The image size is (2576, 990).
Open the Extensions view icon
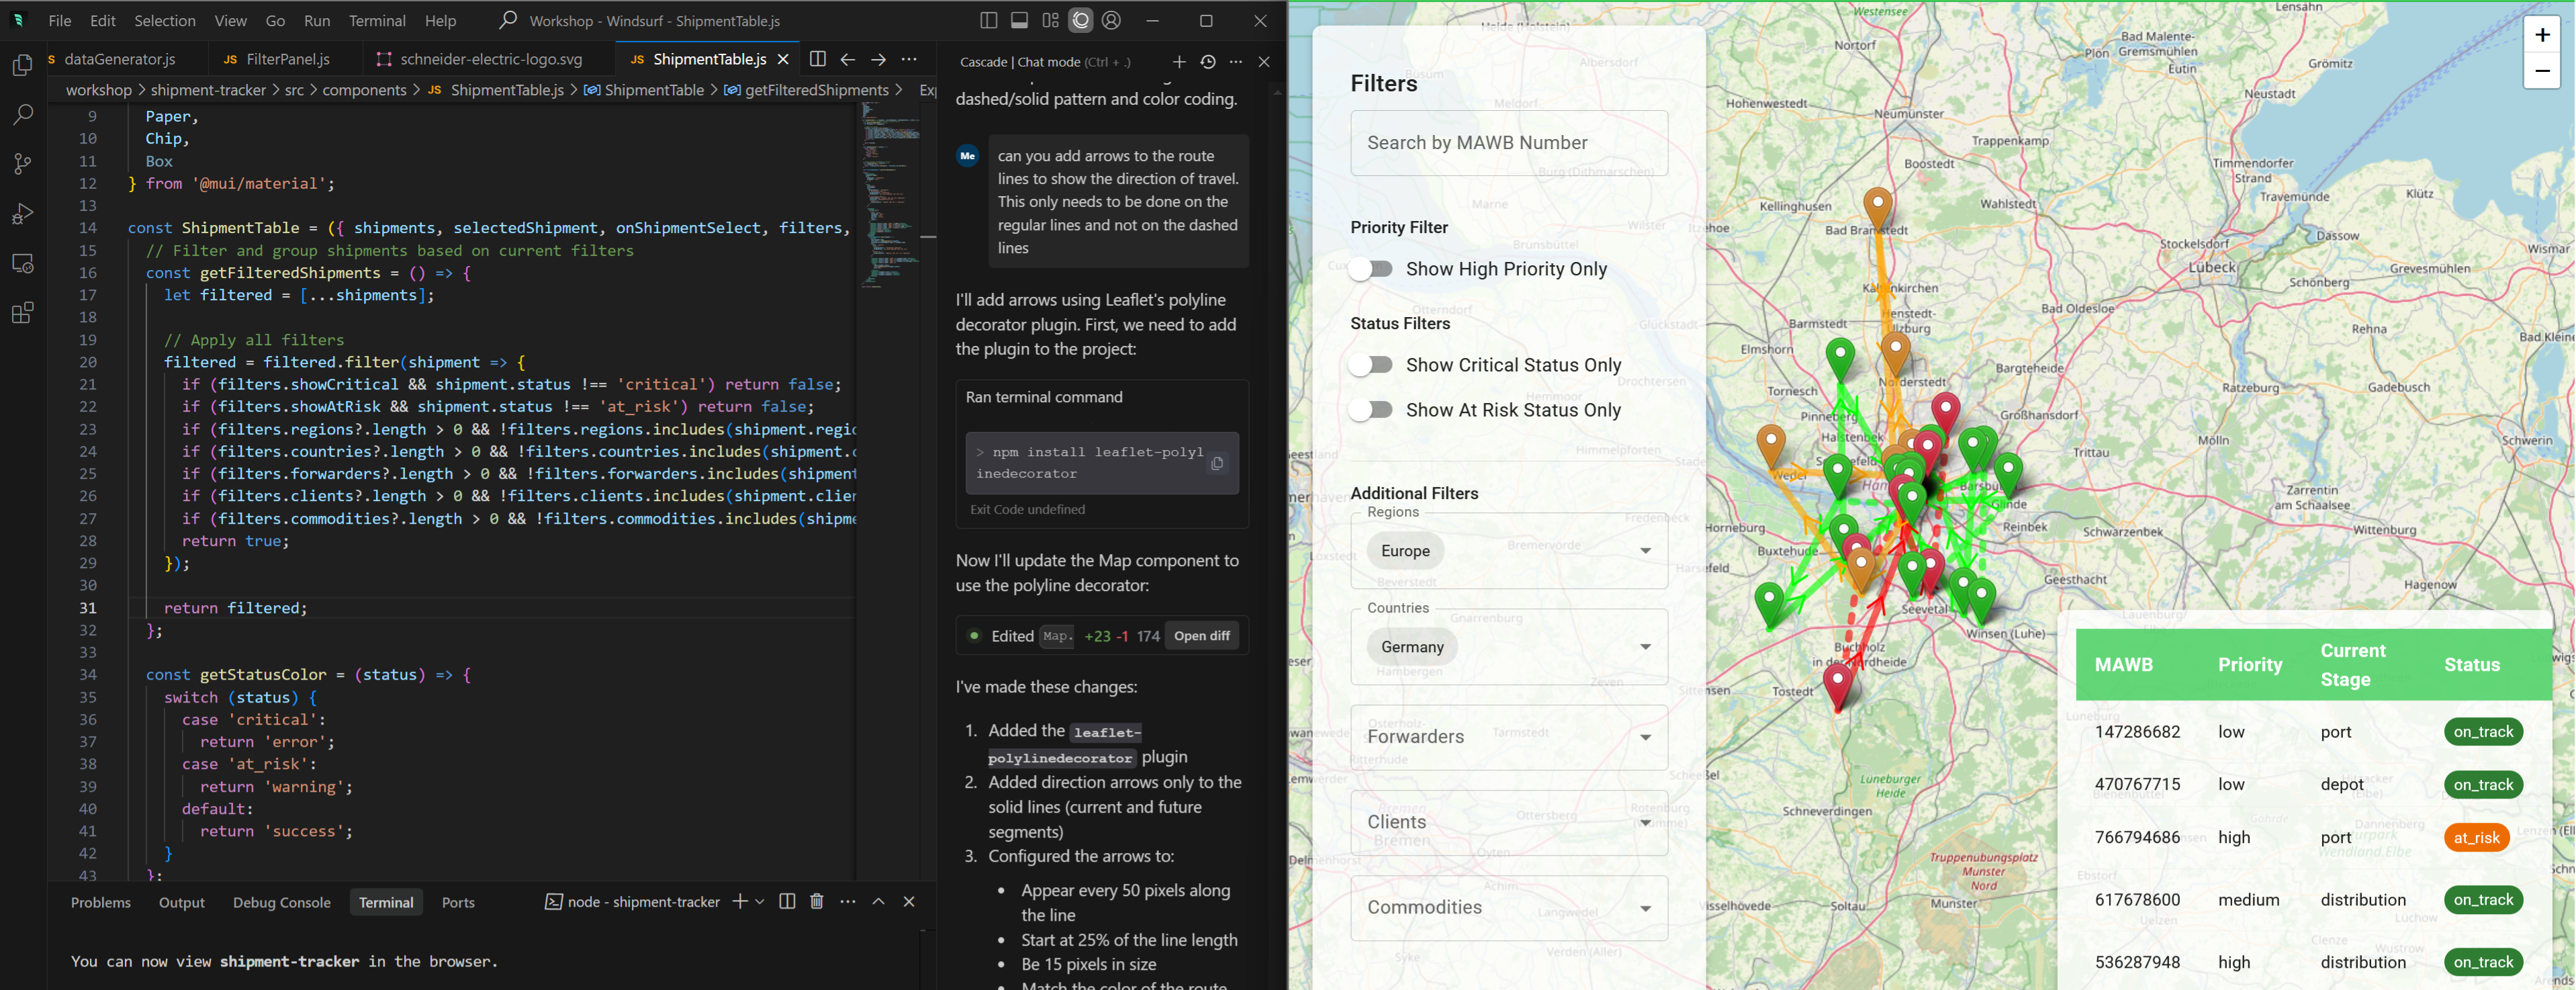[22, 313]
